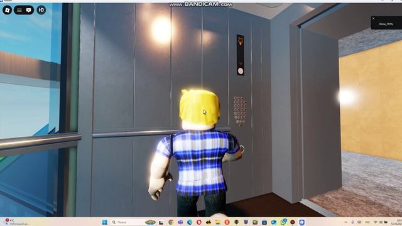Open File Explorer folder icon on taskbar
This screenshot has width=402, height=226.
click(218, 222)
